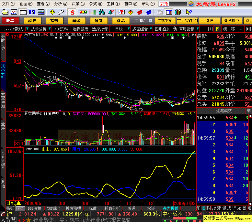Expand the 多图组合 dropdown arrow
Screen dimensions: 252x222
point(151,29)
